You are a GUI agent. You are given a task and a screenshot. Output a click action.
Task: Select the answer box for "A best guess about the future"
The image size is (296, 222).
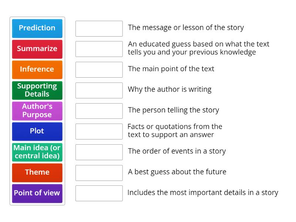tap(99, 172)
